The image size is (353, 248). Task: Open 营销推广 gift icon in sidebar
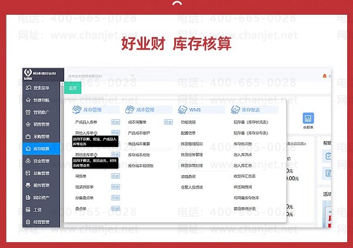(x=28, y=112)
